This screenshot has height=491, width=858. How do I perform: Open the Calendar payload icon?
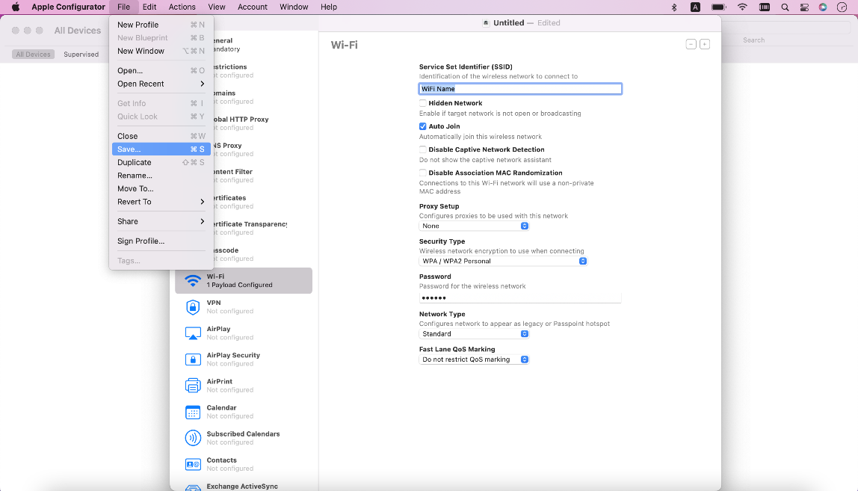(x=193, y=412)
